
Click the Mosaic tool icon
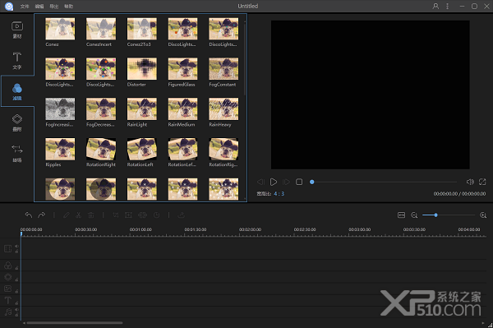(142, 215)
